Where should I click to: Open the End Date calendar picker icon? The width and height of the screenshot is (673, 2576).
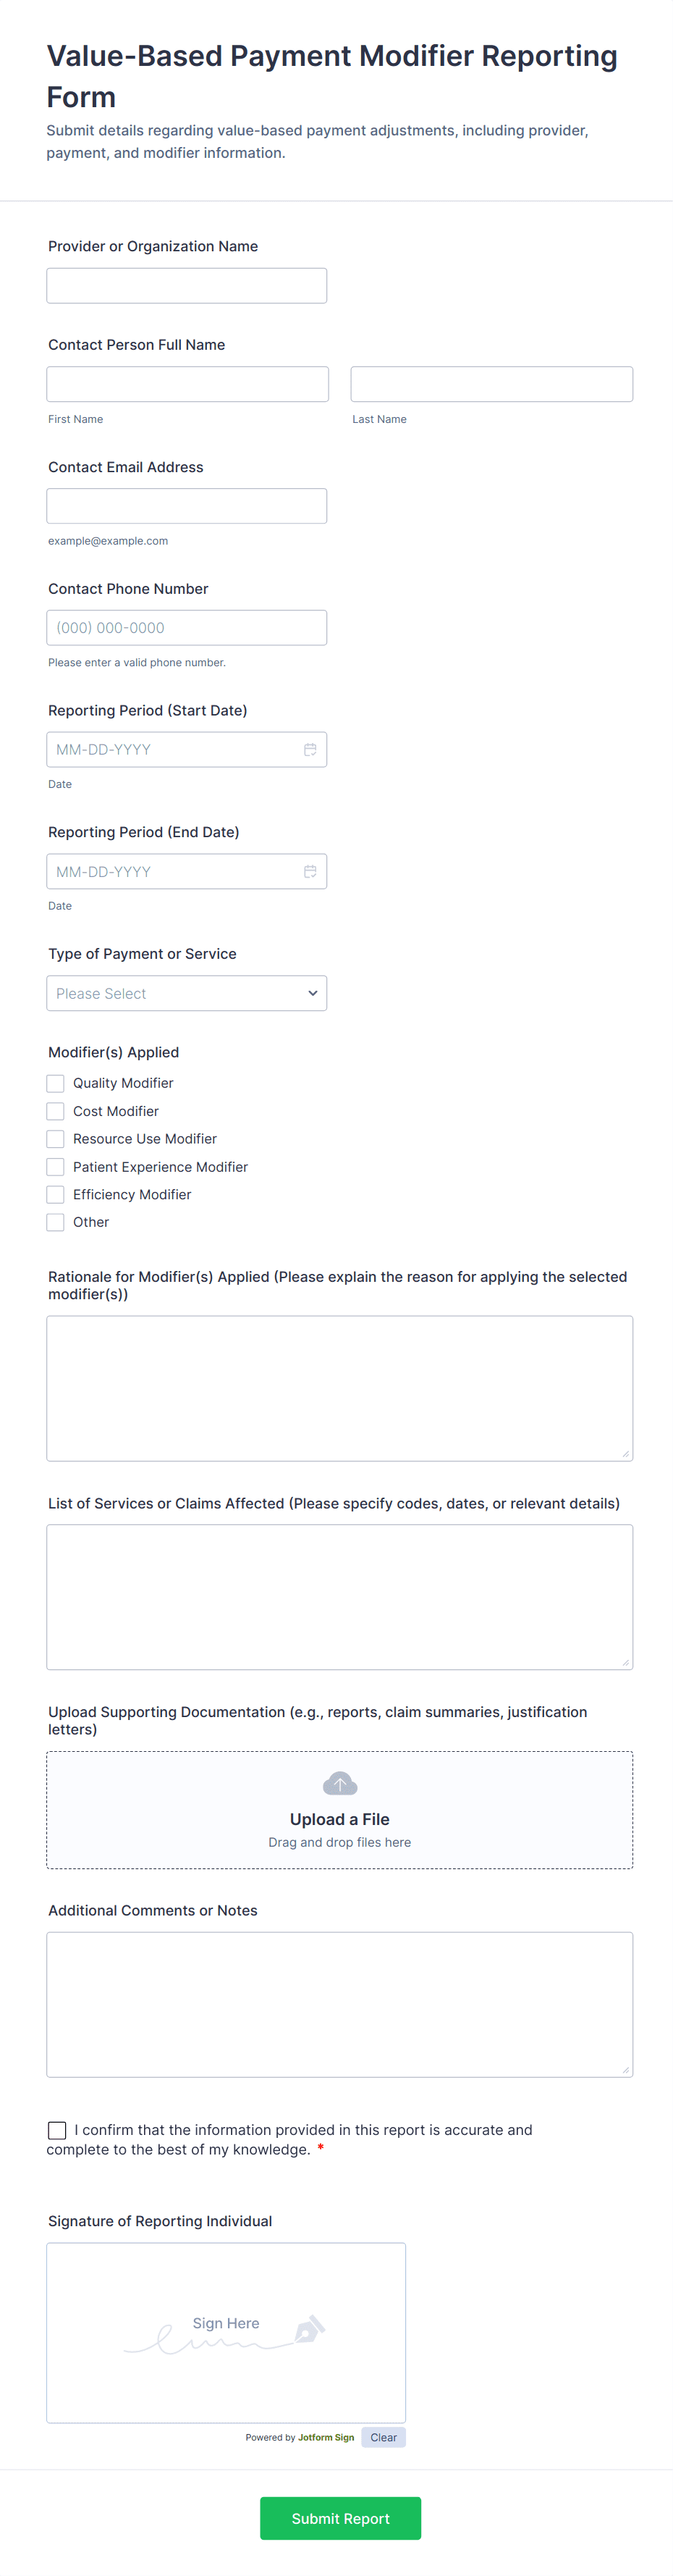(x=310, y=872)
